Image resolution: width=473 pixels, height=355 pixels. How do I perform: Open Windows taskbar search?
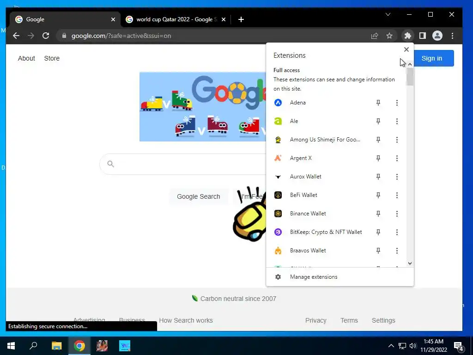(x=33, y=346)
